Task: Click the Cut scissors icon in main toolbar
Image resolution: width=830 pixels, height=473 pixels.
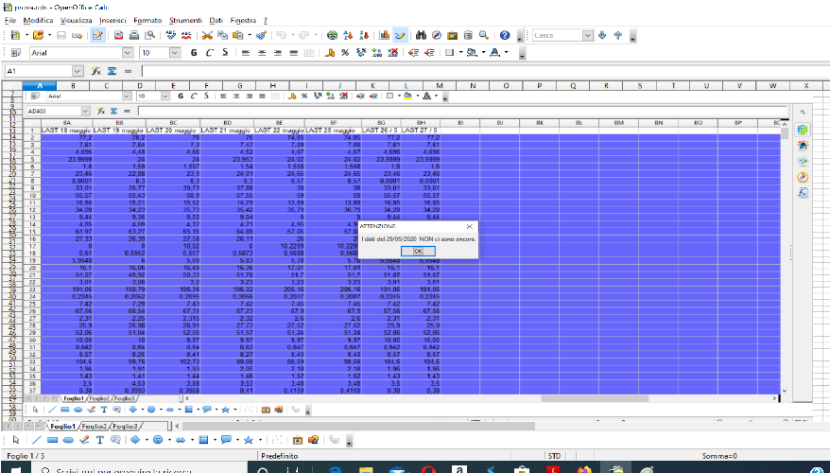Action: pyautogui.click(x=207, y=36)
